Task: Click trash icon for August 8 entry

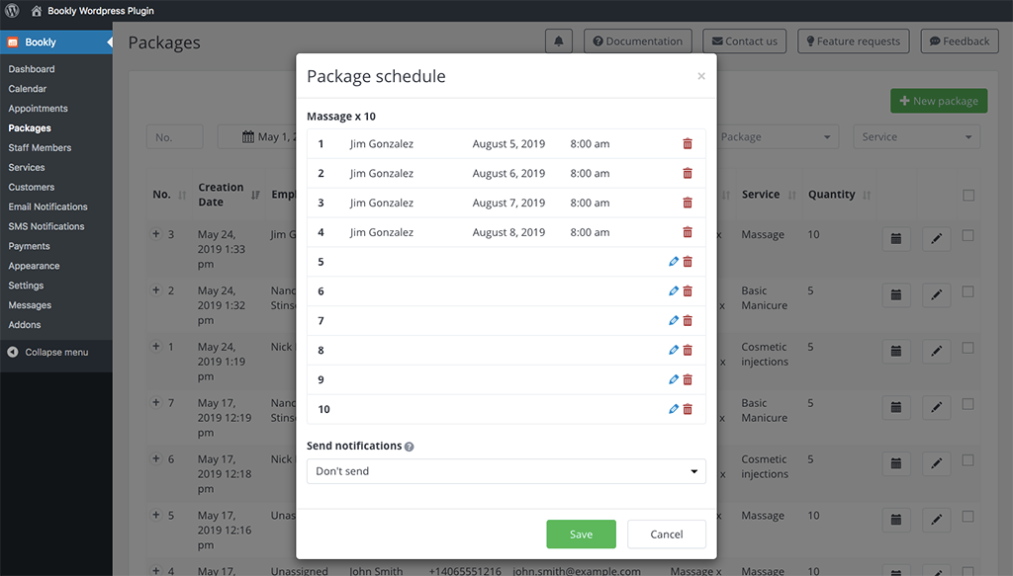Action: tap(688, 233)
